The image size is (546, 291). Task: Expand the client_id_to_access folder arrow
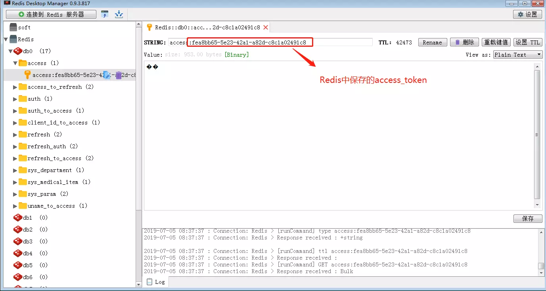tap(15, 123)
